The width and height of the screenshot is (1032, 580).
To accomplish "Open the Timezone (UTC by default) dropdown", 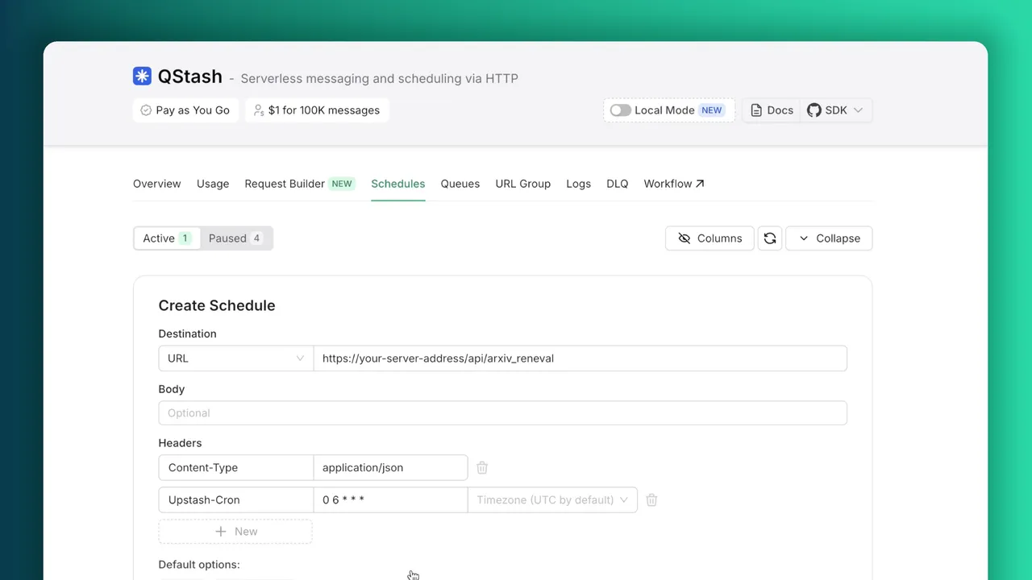I will click(552, 500).
